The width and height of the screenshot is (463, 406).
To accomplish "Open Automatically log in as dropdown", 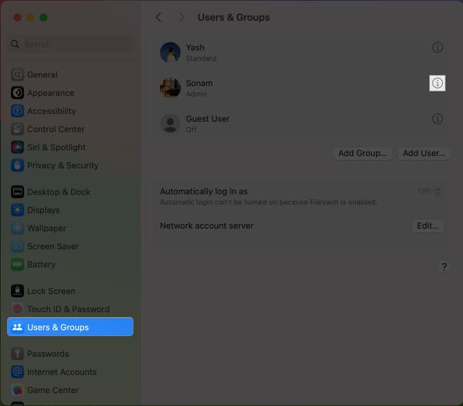I will [x=429, y=192].
